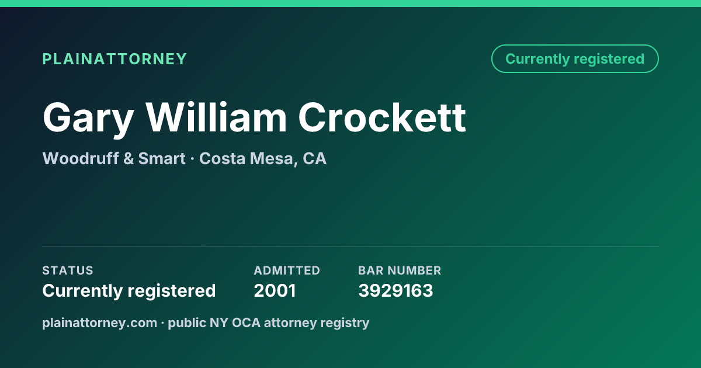The height and width of the screenshot is (368, 701).
Task: Click the dot separator after Woodruff & Smart
Action: click(192, 159)
